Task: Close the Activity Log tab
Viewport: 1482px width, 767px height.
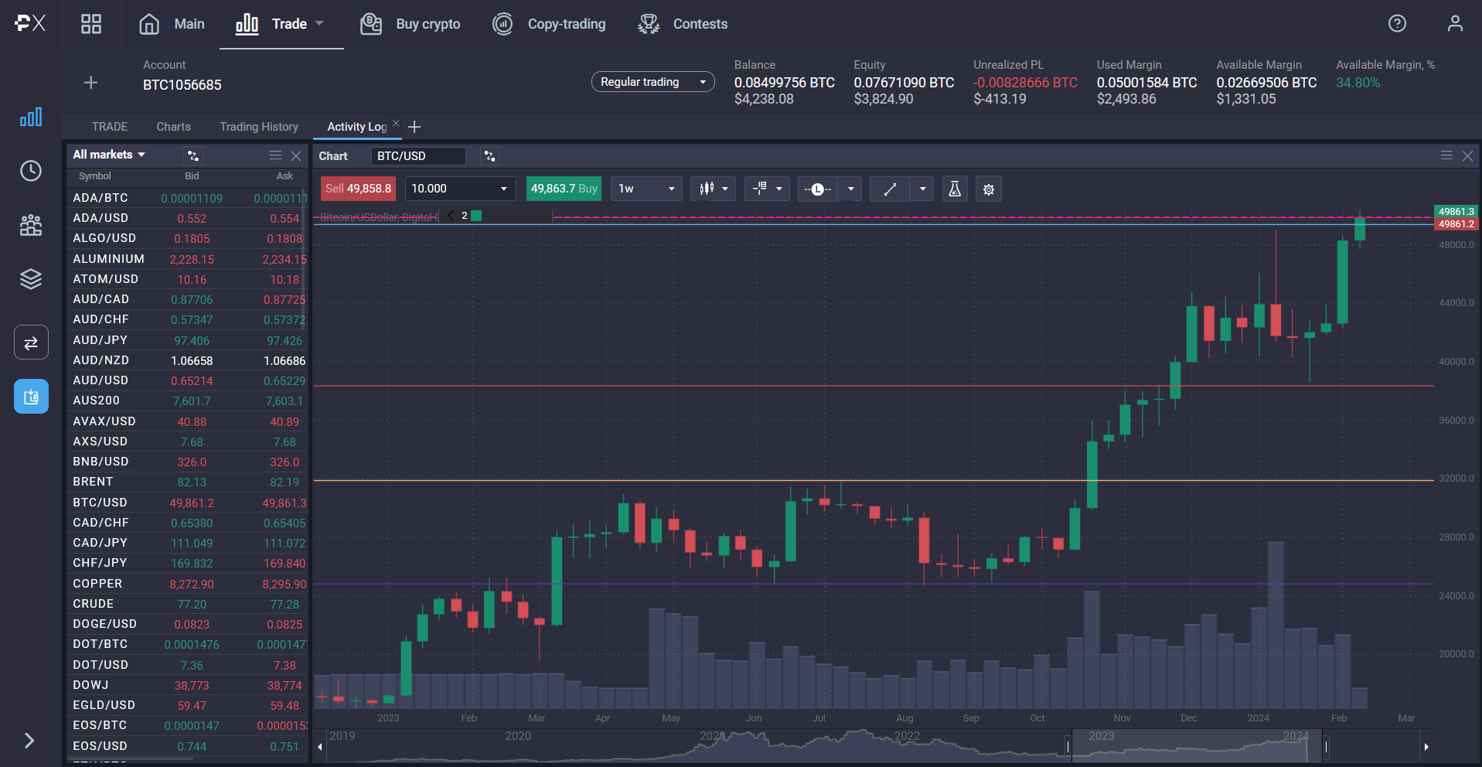Action: pos(396,124)
